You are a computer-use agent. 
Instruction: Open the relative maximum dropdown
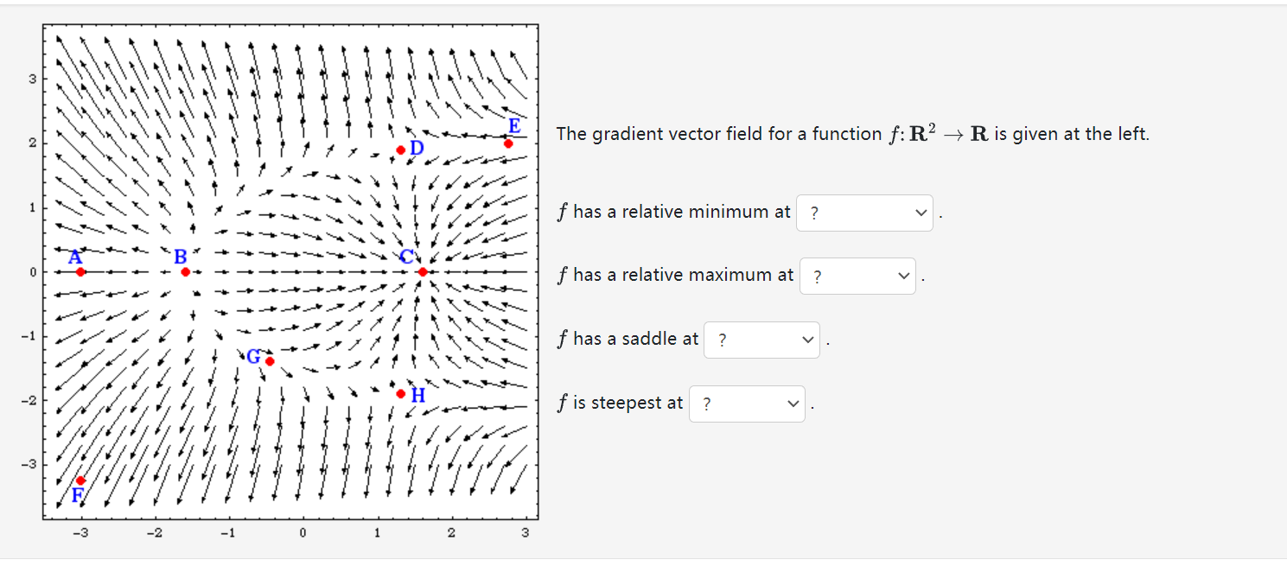click(x=857, y=277)
